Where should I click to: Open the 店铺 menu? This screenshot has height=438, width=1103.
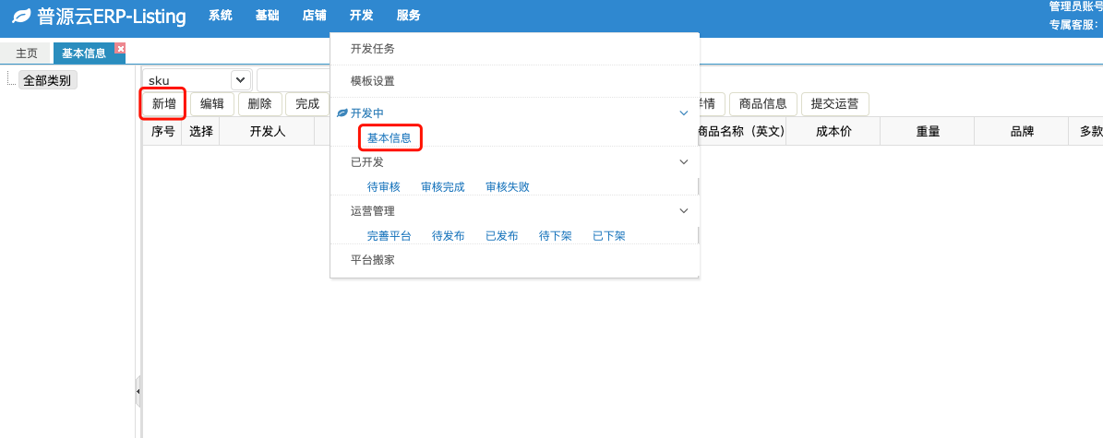[x=314, y=16]
